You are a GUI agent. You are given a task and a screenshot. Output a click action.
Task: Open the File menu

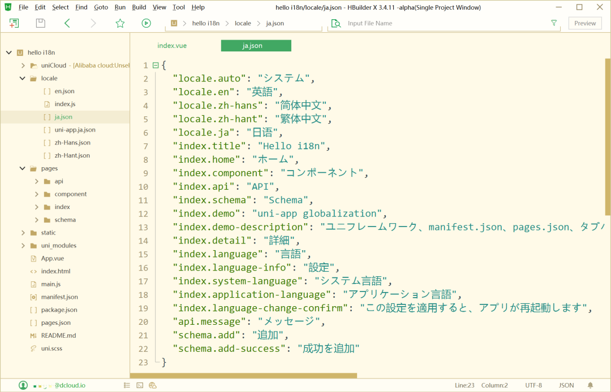[23, 7]
